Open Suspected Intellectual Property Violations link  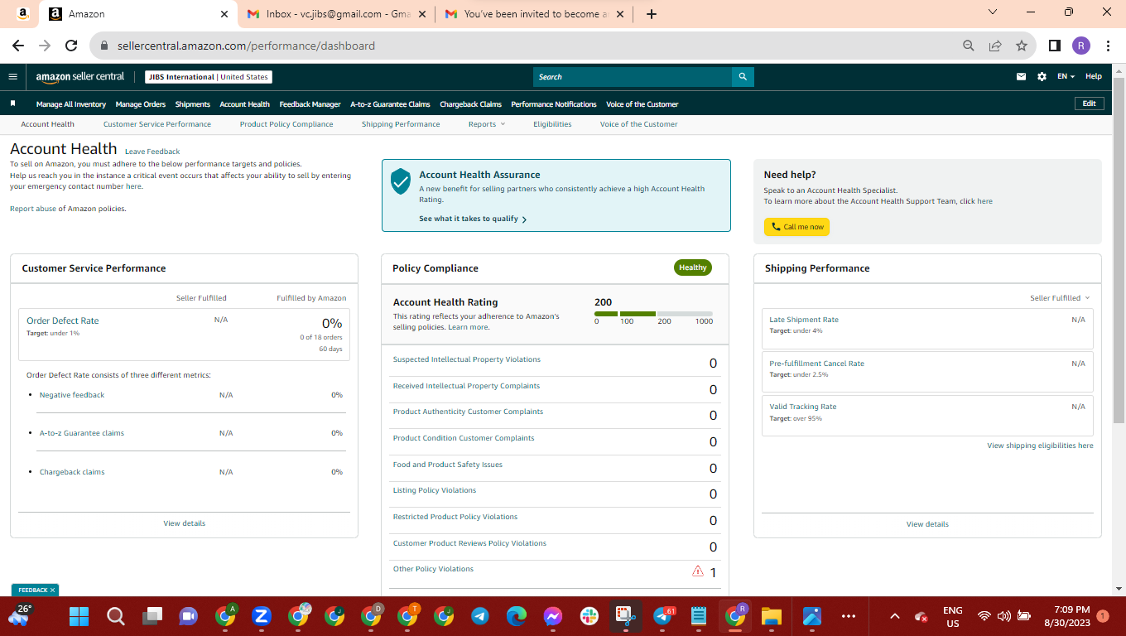coord(466,359)
